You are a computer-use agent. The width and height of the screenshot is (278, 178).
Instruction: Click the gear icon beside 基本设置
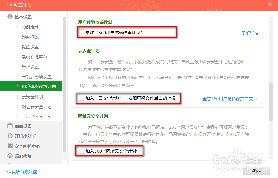tap(10, 17)
